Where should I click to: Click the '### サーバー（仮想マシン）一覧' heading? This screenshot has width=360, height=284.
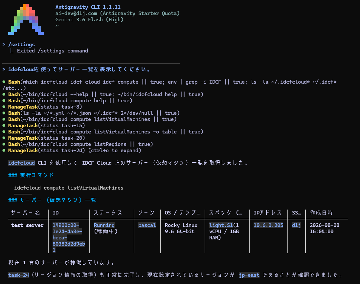52,200
